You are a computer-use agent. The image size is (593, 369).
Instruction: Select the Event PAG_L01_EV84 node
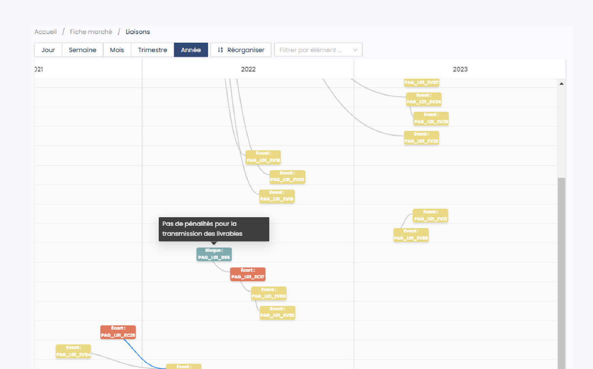73,351
